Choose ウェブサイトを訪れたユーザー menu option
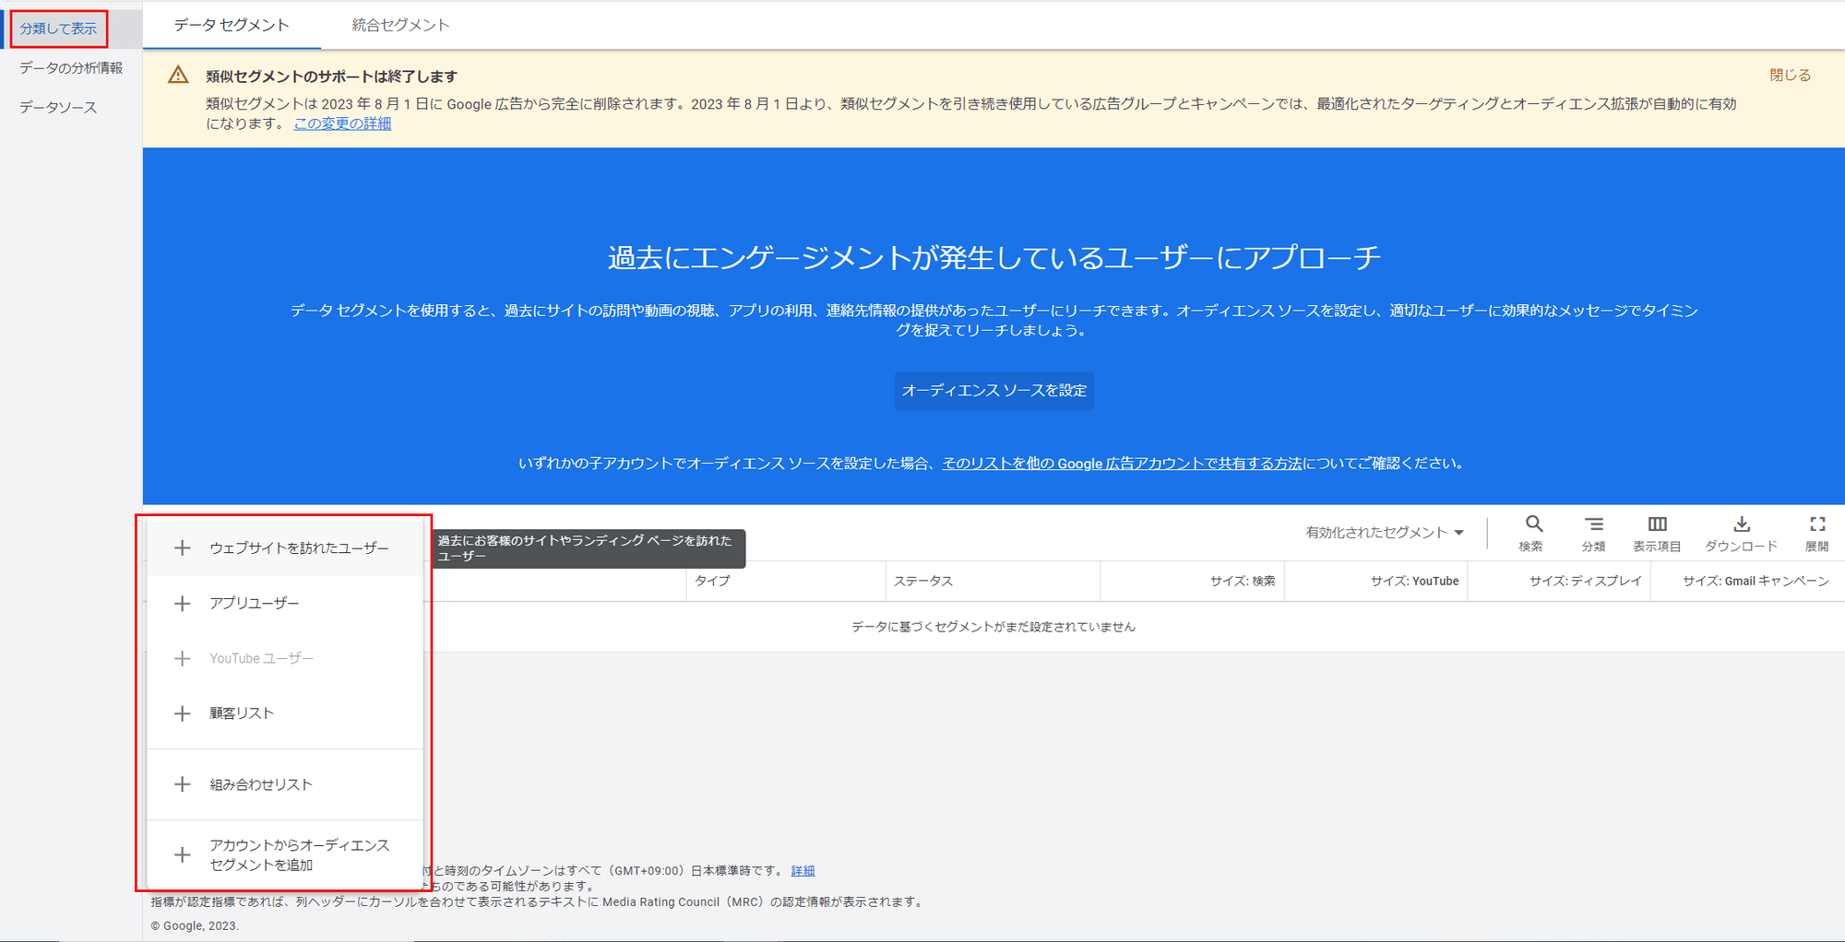Image resolution: width=1845 pixels, height=942 pixels. click(x=285, y=548)
